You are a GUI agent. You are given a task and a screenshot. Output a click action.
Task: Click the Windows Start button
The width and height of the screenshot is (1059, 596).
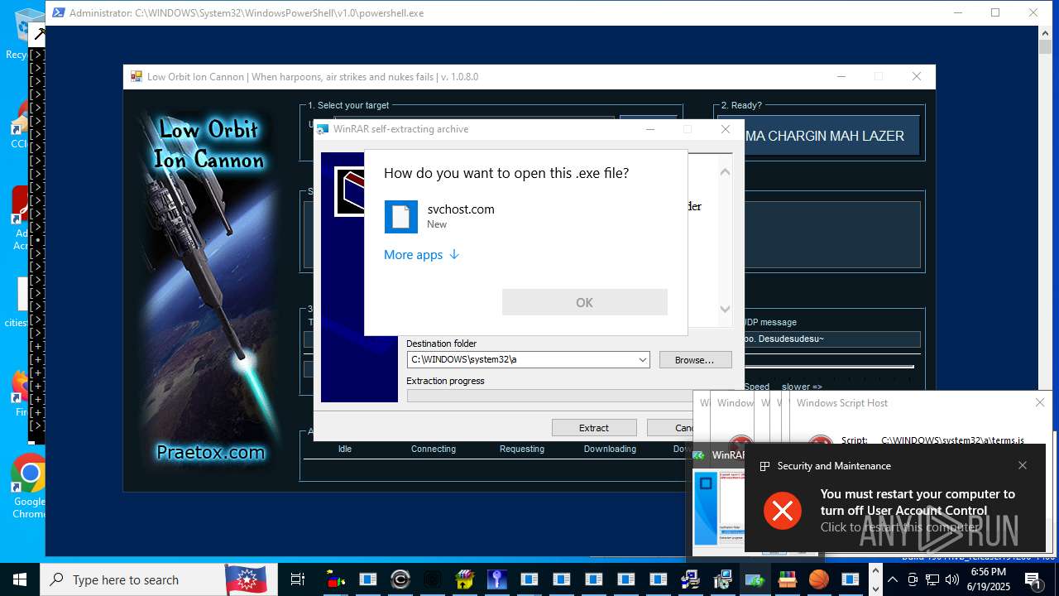point(20,579)
